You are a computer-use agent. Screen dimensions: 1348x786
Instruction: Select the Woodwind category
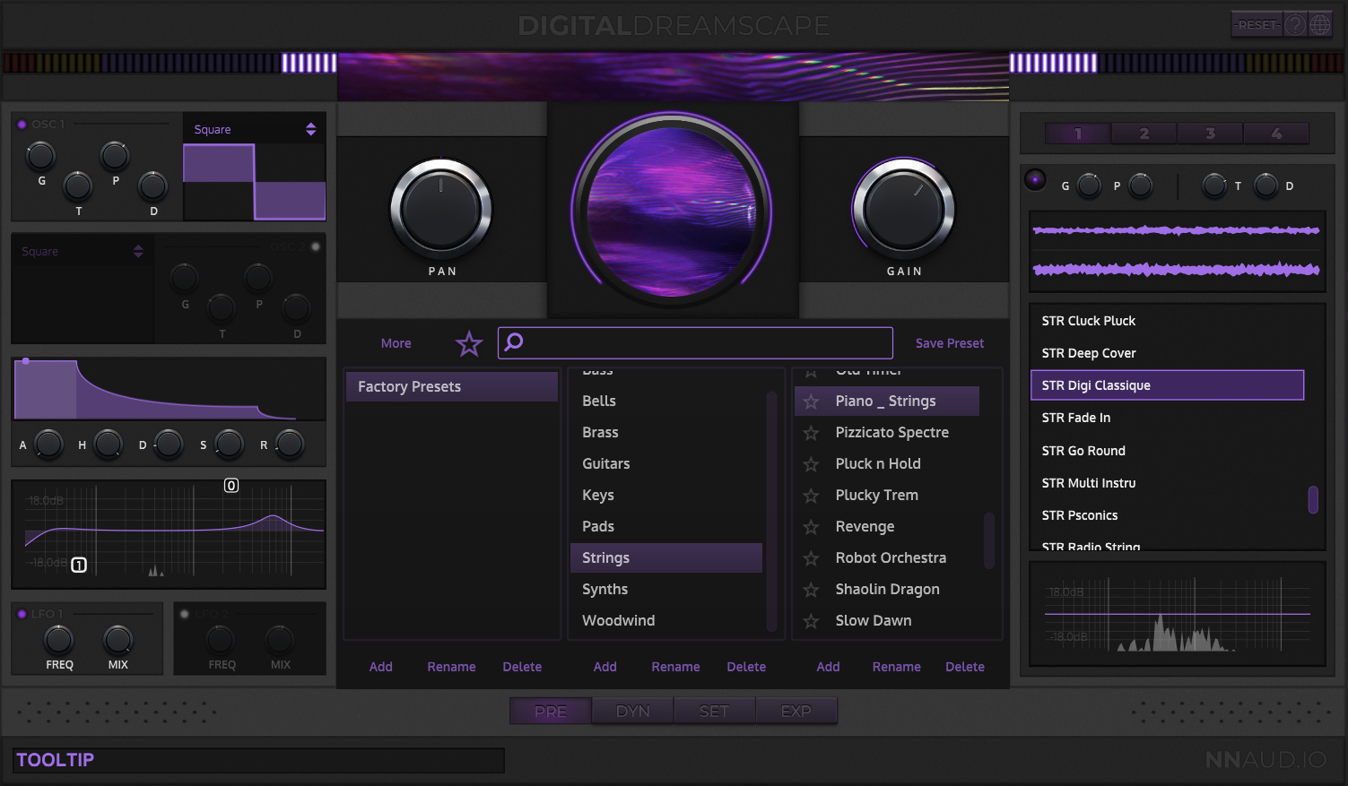pos(666,621)
